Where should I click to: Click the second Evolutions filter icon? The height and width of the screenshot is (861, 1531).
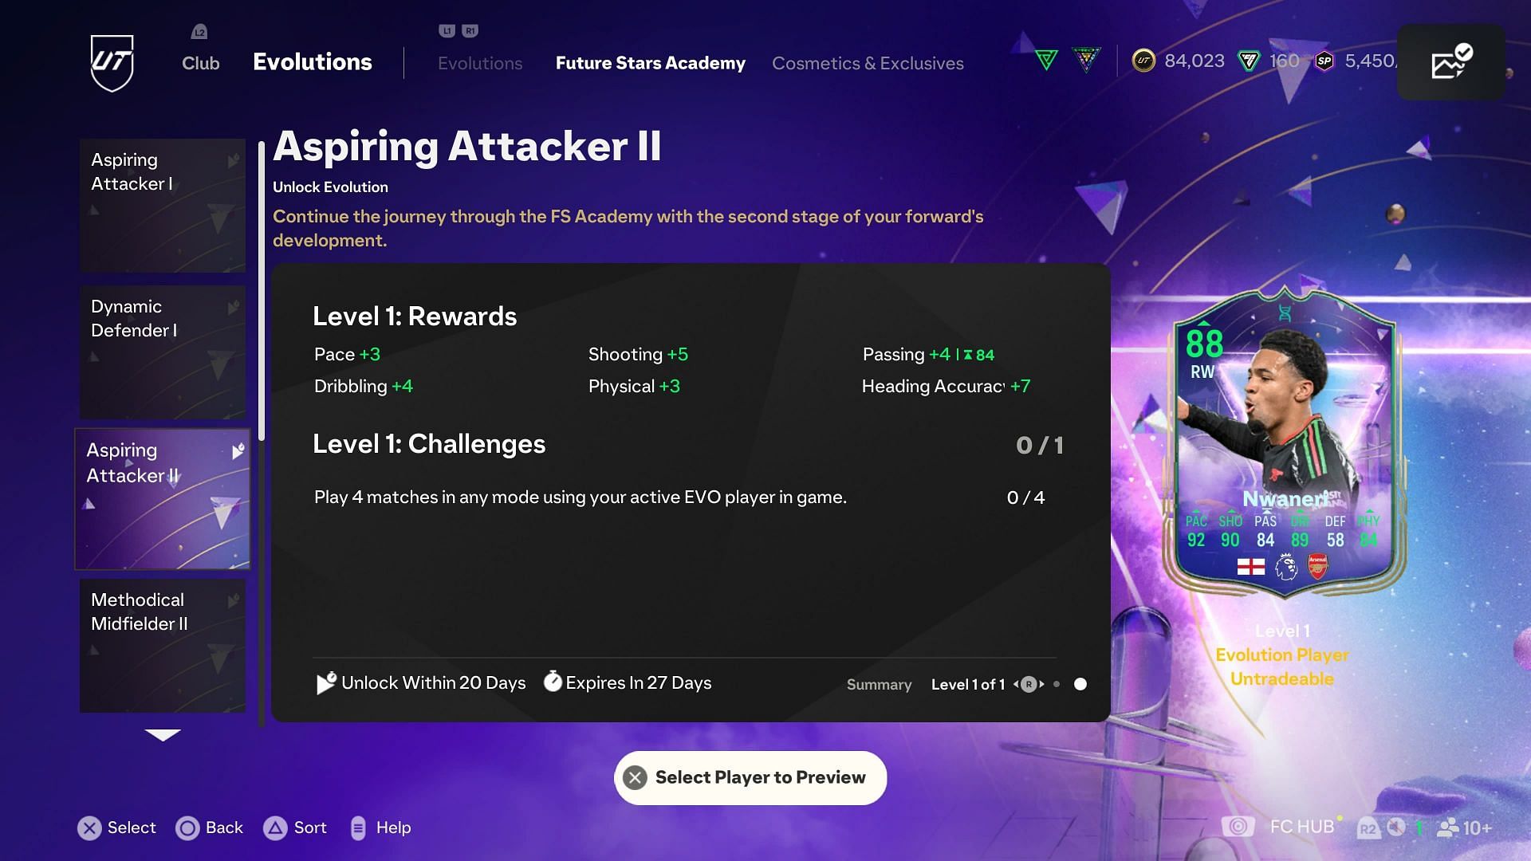(x=1088, y=60)
